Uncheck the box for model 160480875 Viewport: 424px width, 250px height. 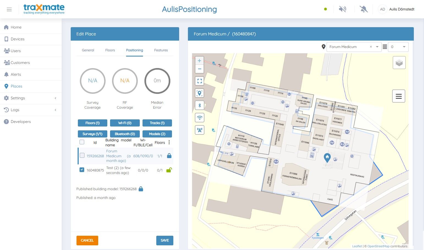point(82,170)
